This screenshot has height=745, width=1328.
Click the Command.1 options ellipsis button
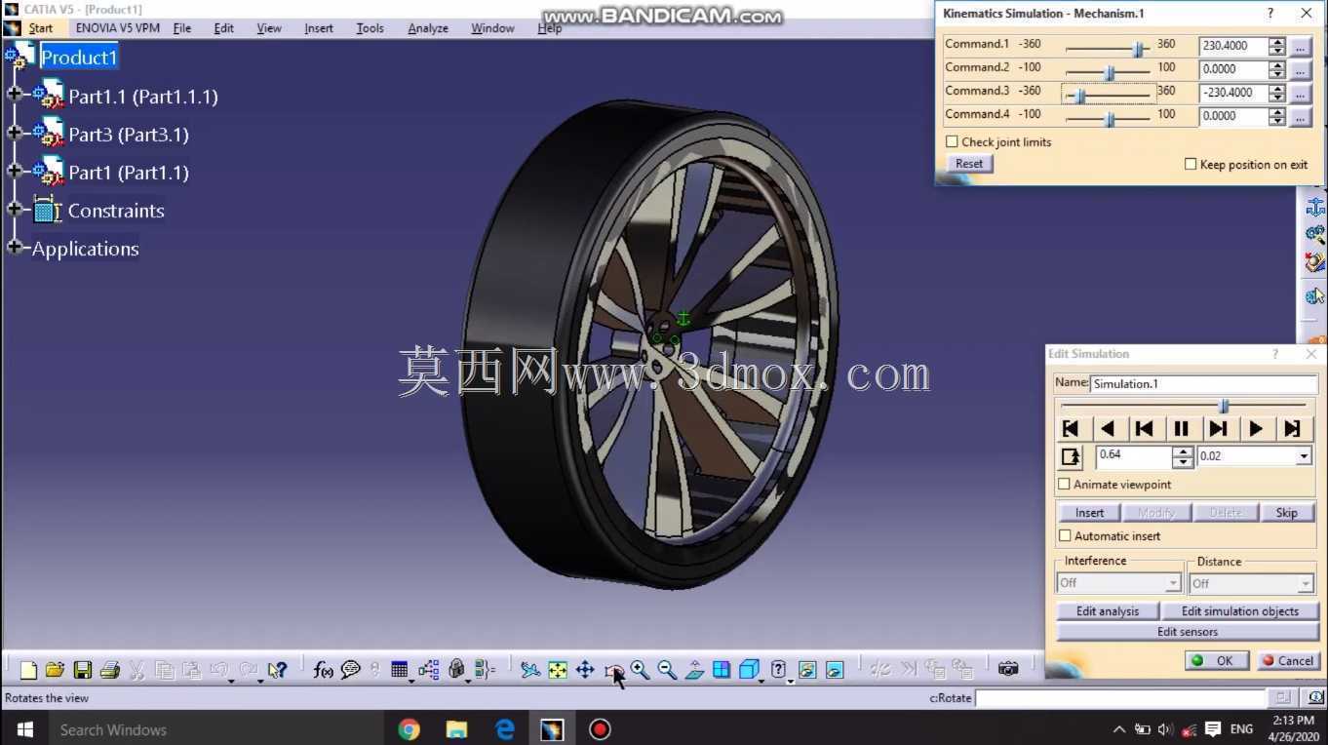click(x=1300, y=46)
